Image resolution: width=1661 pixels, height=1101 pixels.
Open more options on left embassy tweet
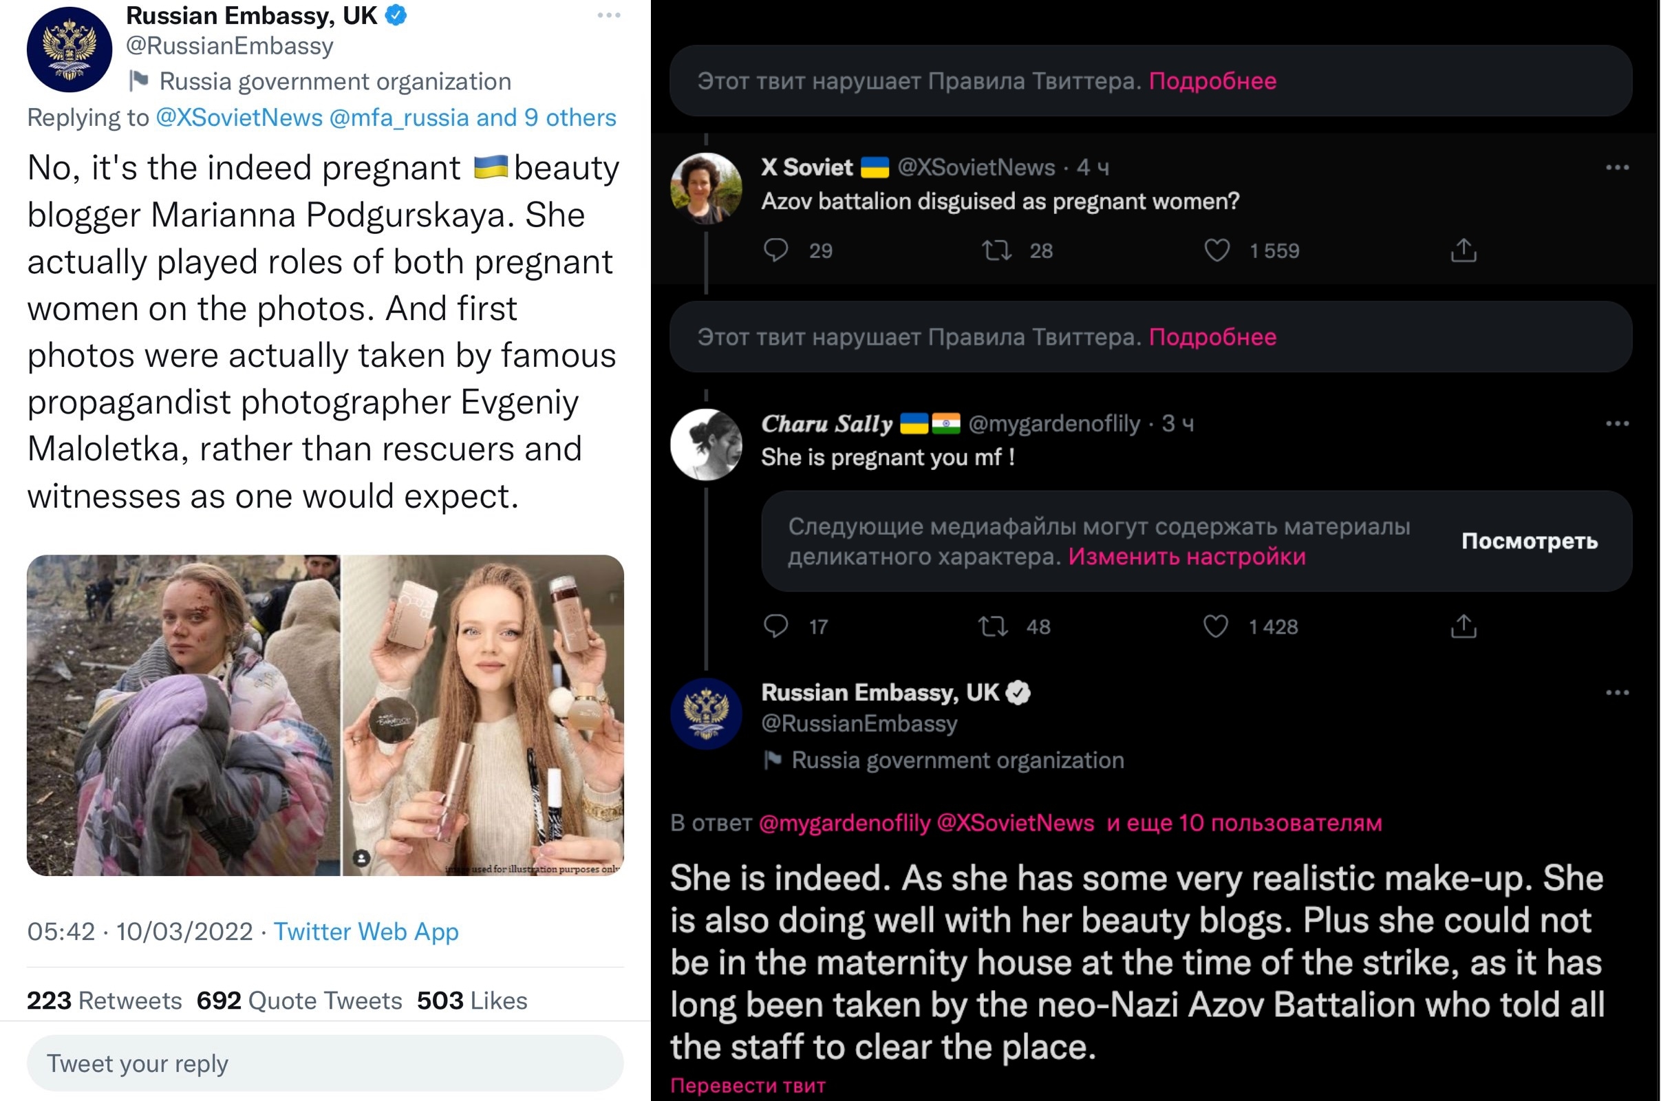609,15
